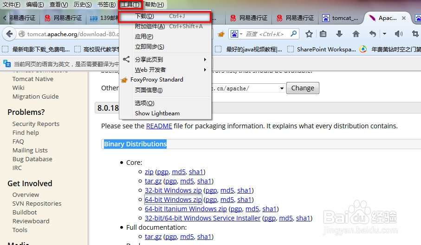
Task: Open the 编辑(E) menu
Action: pos(35,5)
